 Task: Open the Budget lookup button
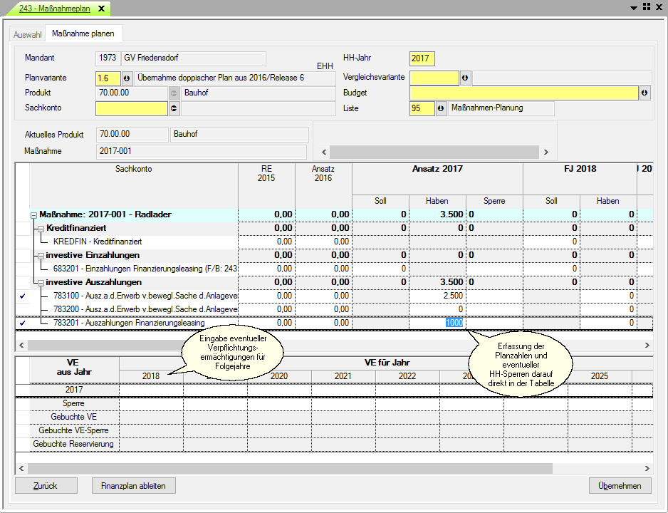tap(644, 93)
